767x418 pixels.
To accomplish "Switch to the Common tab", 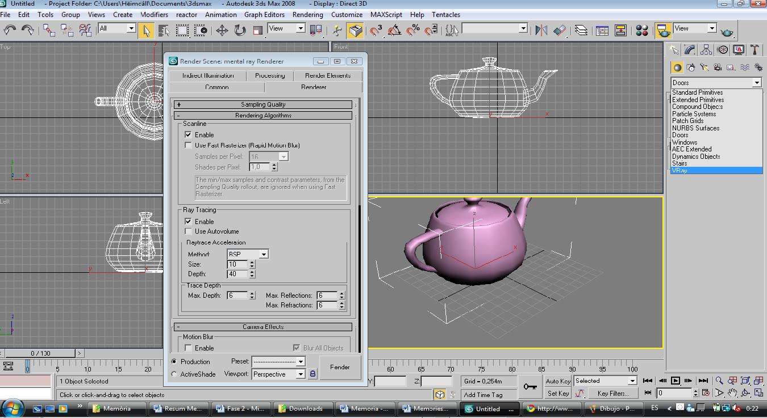I will coord(217,87).
